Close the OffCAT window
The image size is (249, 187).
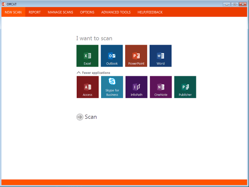[x=243, y=4]
